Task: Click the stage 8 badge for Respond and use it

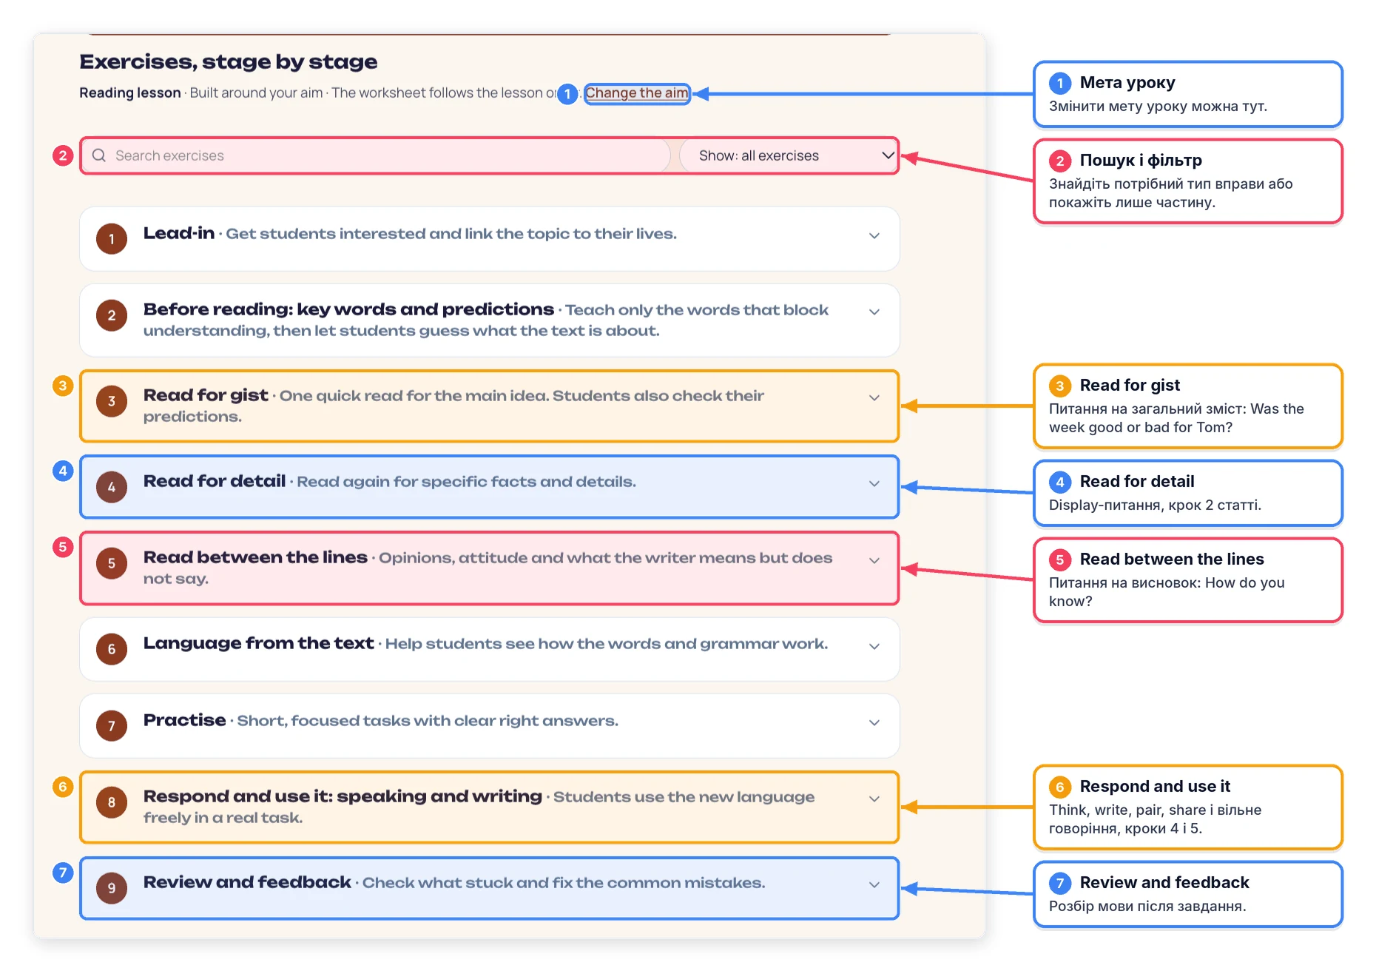Action: pos(112,802)
